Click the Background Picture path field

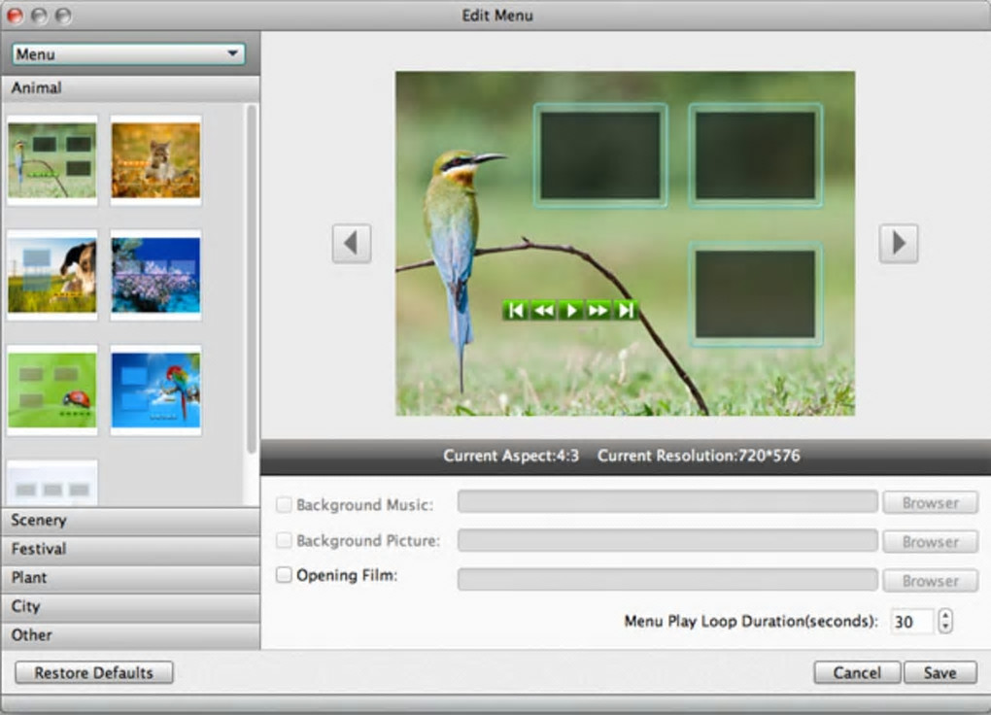tap(667, 540)
